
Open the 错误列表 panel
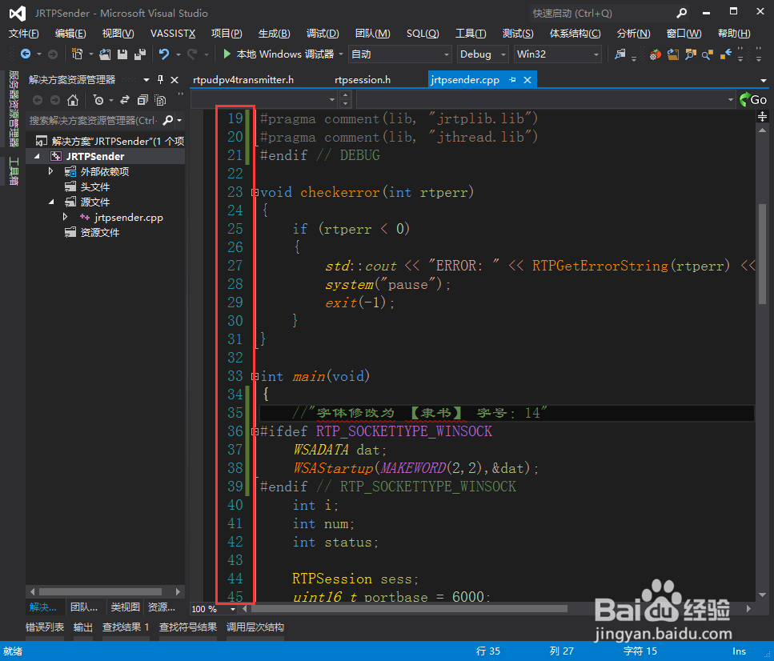(44, 626)
